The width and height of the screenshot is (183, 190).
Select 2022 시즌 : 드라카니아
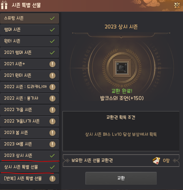pyautogui.click(x=30, y=87)
